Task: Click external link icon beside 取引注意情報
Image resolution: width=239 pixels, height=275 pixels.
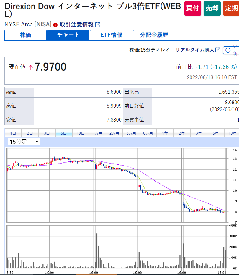Action: coord(98,25)
